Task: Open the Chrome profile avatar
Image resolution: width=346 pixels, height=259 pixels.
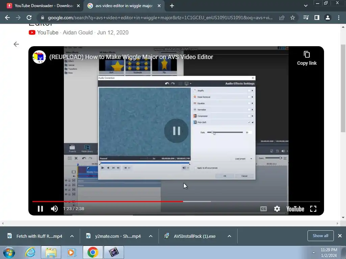Action: tap(328, 18)
